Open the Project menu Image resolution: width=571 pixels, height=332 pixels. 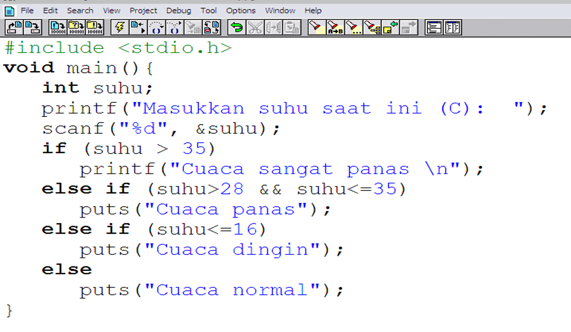[x=143, y=10]
